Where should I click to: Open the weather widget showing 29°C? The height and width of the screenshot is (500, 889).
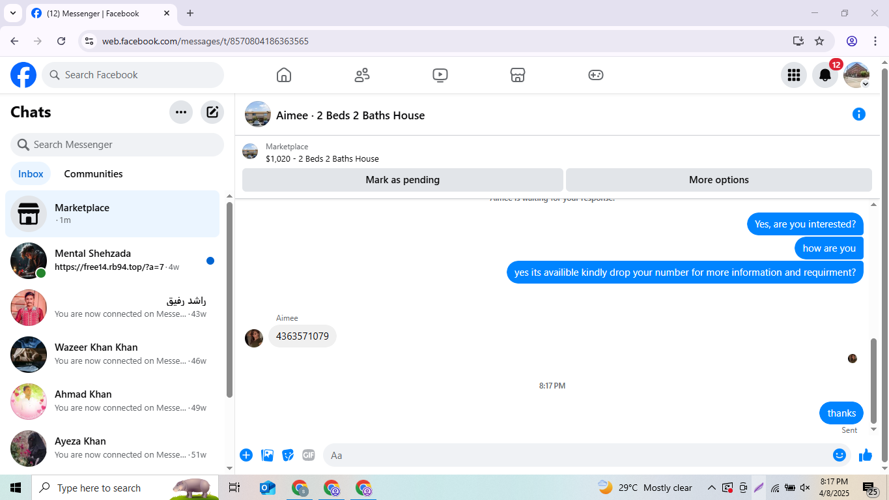pyautogui.click(x=645, y=488)
